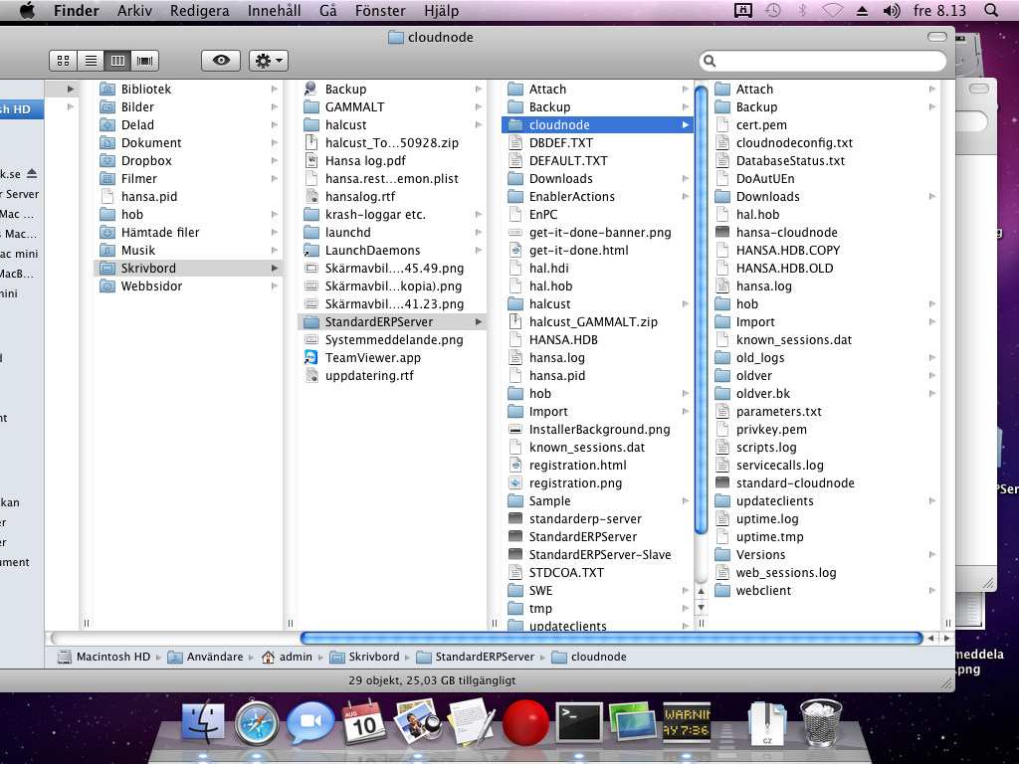Expand the old_logs folder arrow
Image resolution: width=1019 pixels, height=764 pixels.
[931, 357]
